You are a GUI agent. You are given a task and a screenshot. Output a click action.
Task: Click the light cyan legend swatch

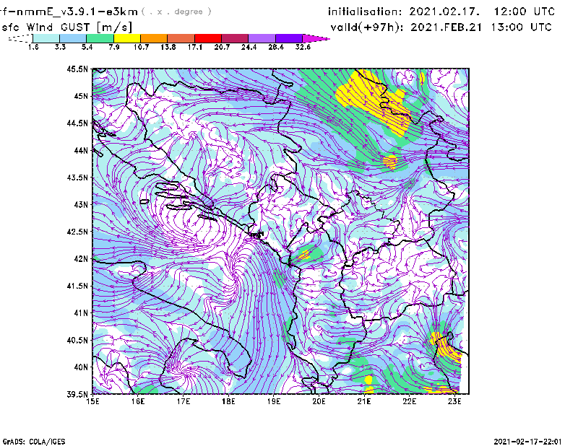pyautogui.click(x=46, y=38)
